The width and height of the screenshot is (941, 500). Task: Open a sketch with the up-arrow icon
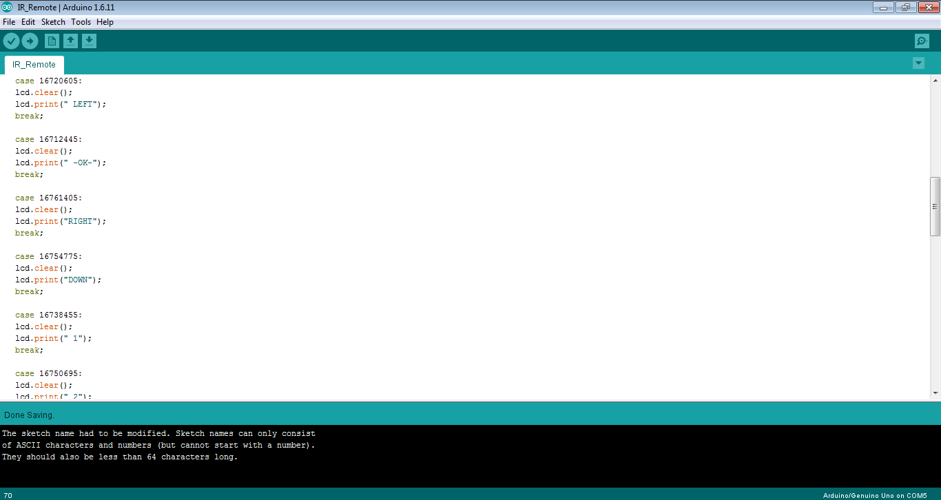[70, 41]
